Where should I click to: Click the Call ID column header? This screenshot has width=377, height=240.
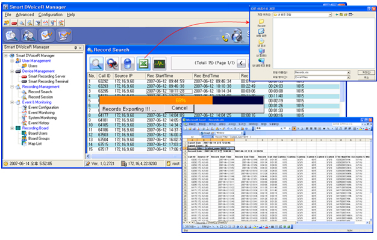105,76
